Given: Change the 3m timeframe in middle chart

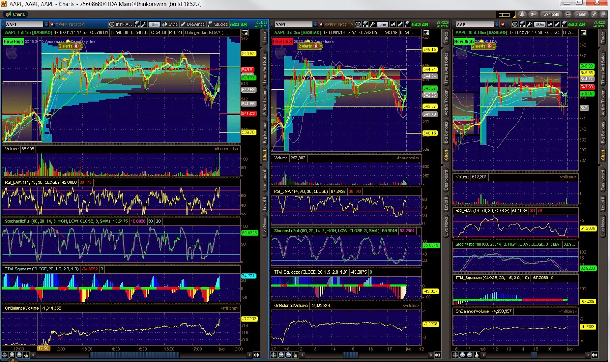Looking at the screenshot, I should pyautogui.click(x=382, y=24).
